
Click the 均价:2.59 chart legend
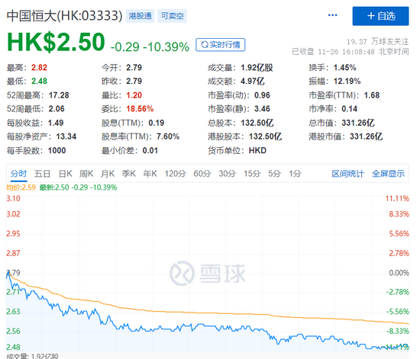(x=21, y=188)
